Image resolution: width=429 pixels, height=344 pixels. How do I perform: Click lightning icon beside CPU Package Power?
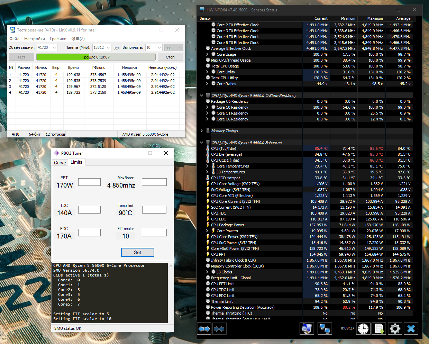tap(208, 225)
